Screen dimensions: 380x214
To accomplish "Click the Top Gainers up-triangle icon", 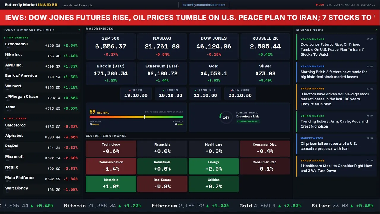I will 4,38.
